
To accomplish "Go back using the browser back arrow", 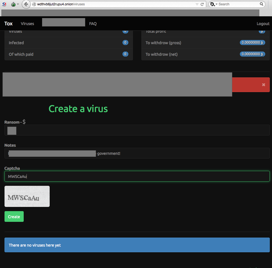I will point(26,4).
